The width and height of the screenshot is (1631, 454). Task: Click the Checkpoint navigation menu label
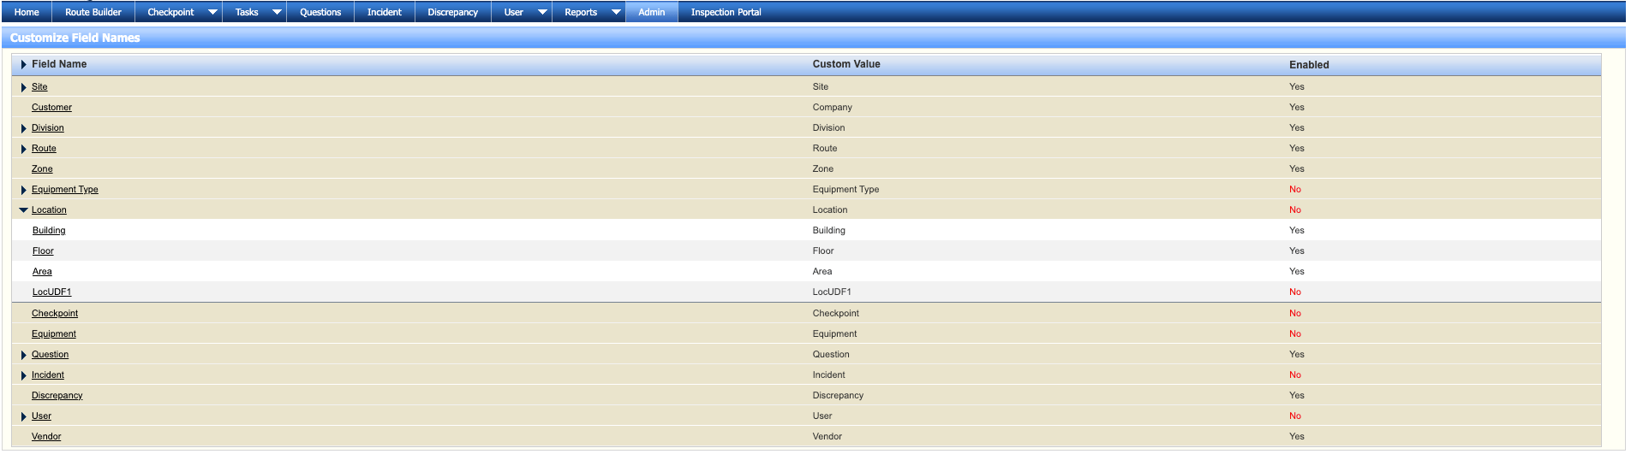(x=170, y=12)
